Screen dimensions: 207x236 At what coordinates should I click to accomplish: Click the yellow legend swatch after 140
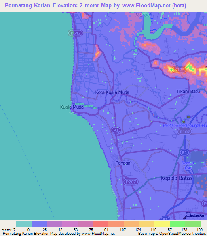pos(162,223)
